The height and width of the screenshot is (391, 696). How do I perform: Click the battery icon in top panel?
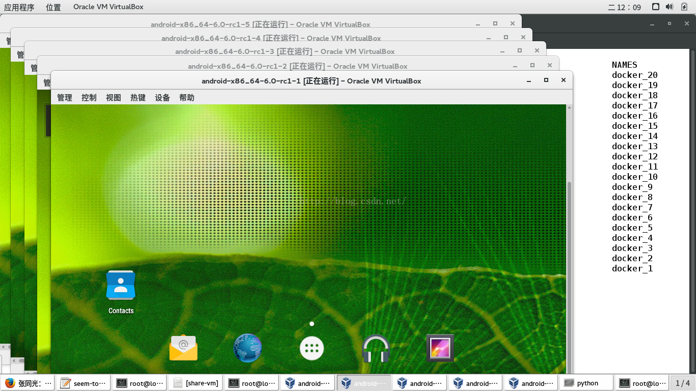click(x=684, y=7)
